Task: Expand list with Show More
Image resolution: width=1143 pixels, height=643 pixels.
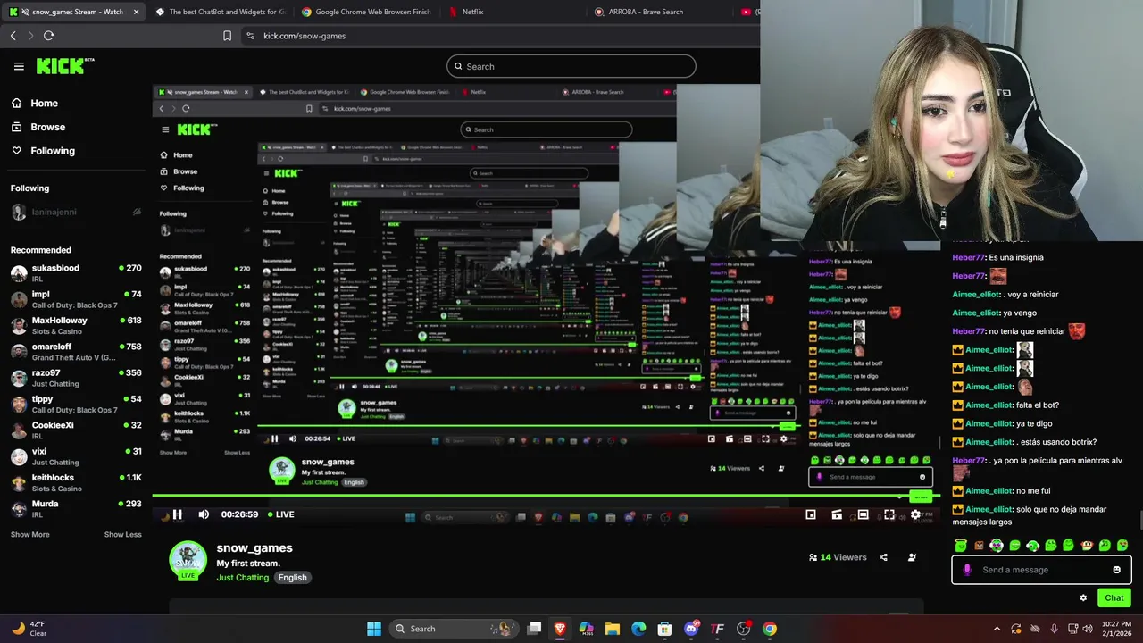Action: pyautogui.click(x=29, y=535)
